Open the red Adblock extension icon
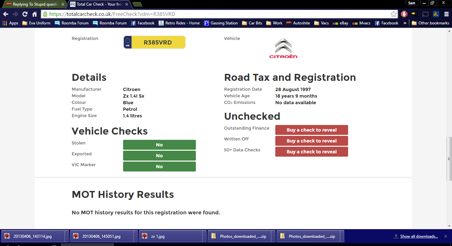 (404, 14)
